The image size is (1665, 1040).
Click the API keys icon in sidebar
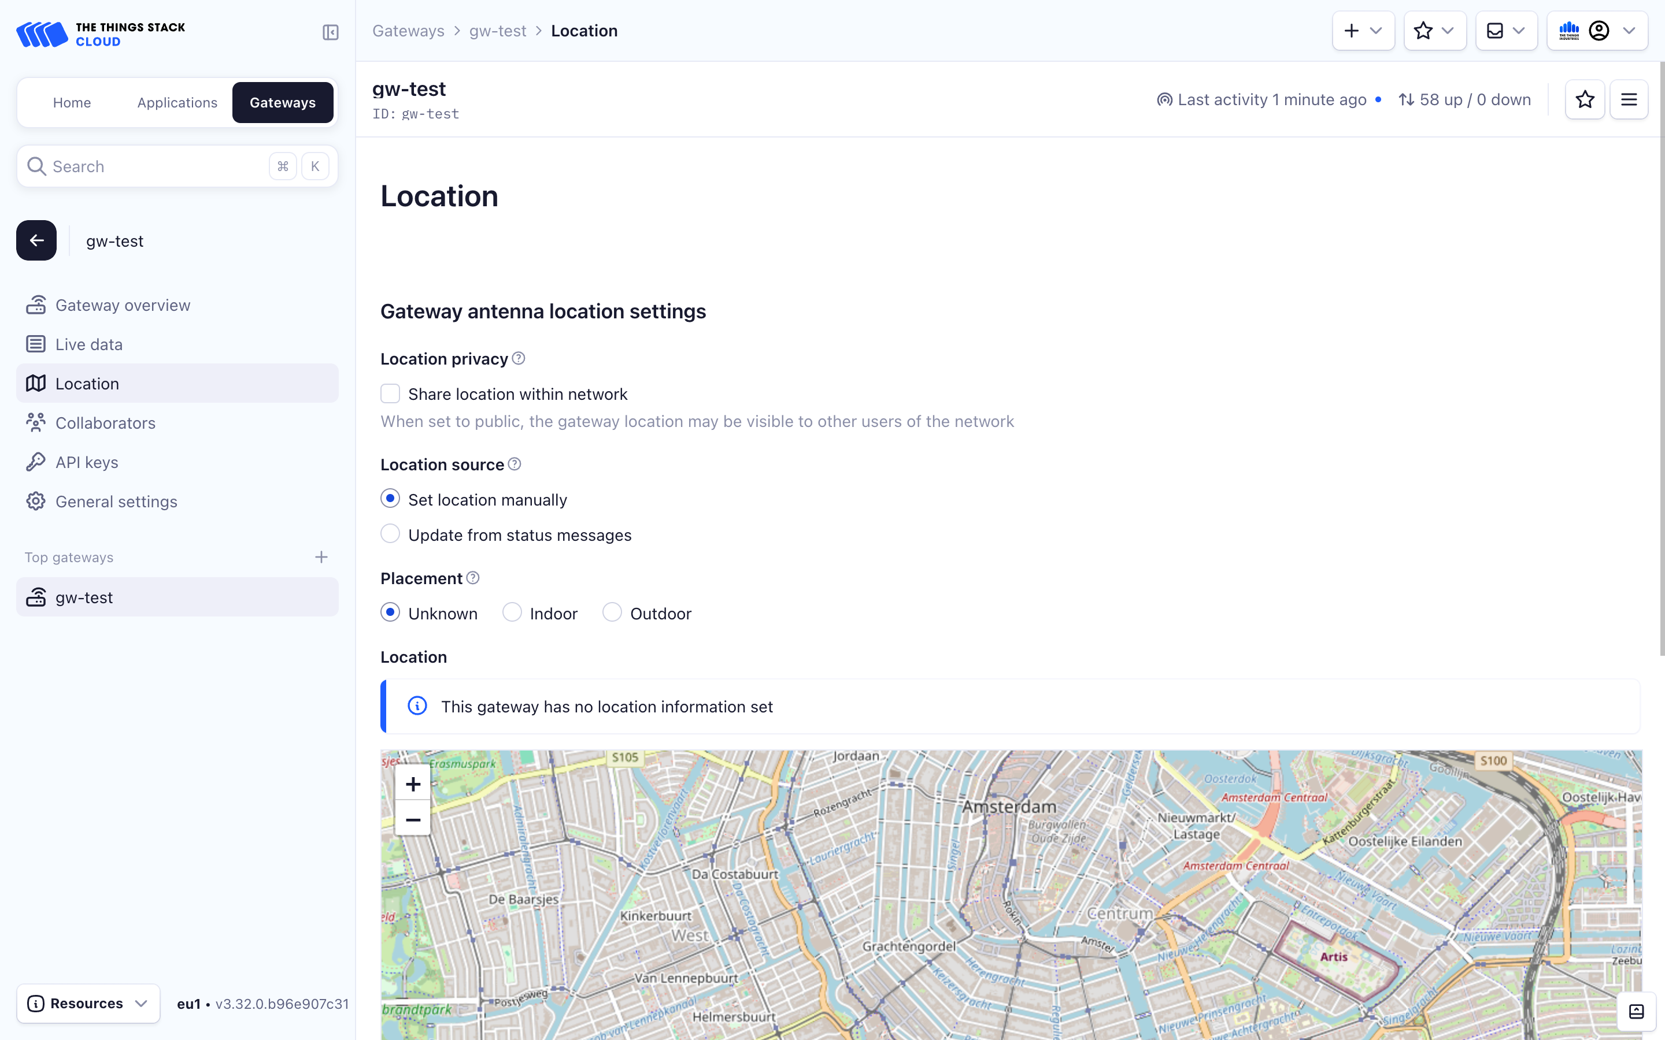[x=35, y=461]
